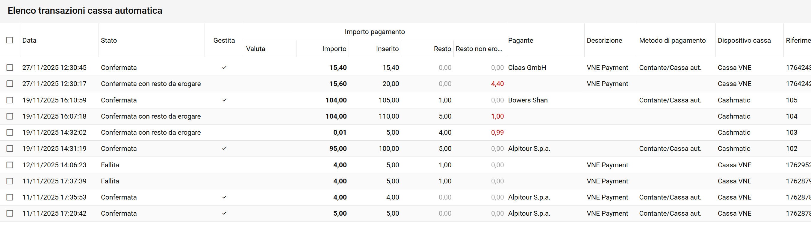Click Gestita checkmark for Bowers Shan row

point(224,100)
